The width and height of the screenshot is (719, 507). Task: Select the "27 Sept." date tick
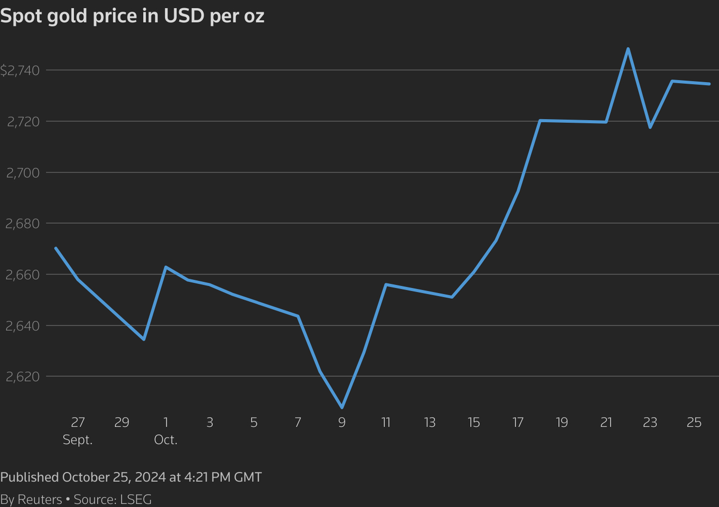[x=78, y=430]
